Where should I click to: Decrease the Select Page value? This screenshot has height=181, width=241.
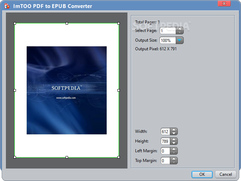180,32
